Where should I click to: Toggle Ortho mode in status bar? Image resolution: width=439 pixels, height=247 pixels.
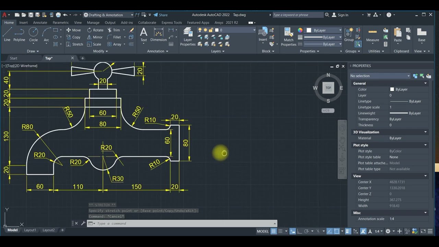[x=299, y=231]
